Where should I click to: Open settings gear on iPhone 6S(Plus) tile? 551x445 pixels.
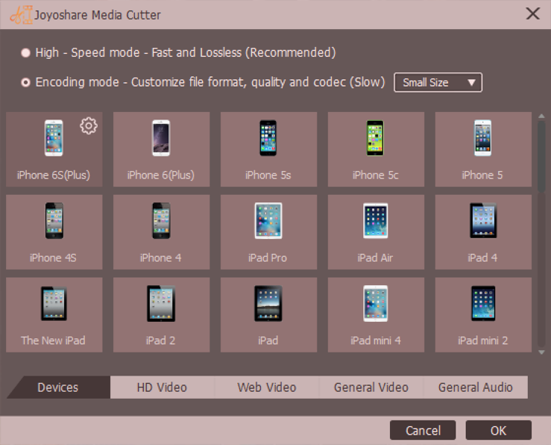pyautogui.click(x=89, y=125)
